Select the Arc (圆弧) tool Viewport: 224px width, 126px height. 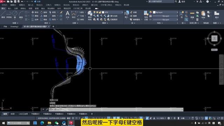[21, 14]
